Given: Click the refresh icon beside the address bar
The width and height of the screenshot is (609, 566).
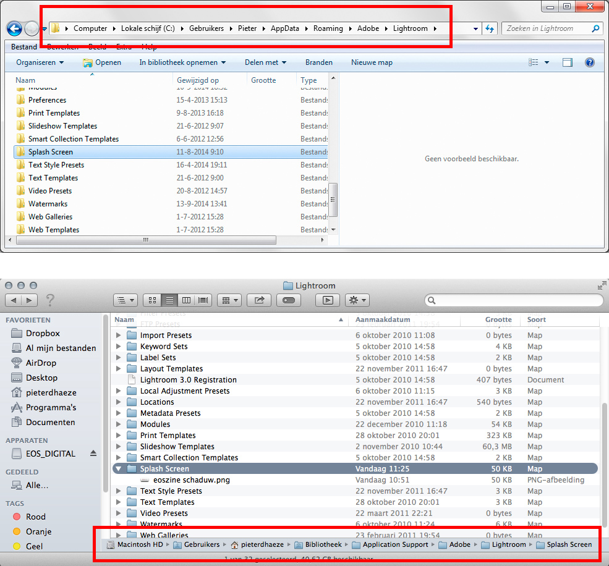Looking at the screenshot, I should point(490,28).
